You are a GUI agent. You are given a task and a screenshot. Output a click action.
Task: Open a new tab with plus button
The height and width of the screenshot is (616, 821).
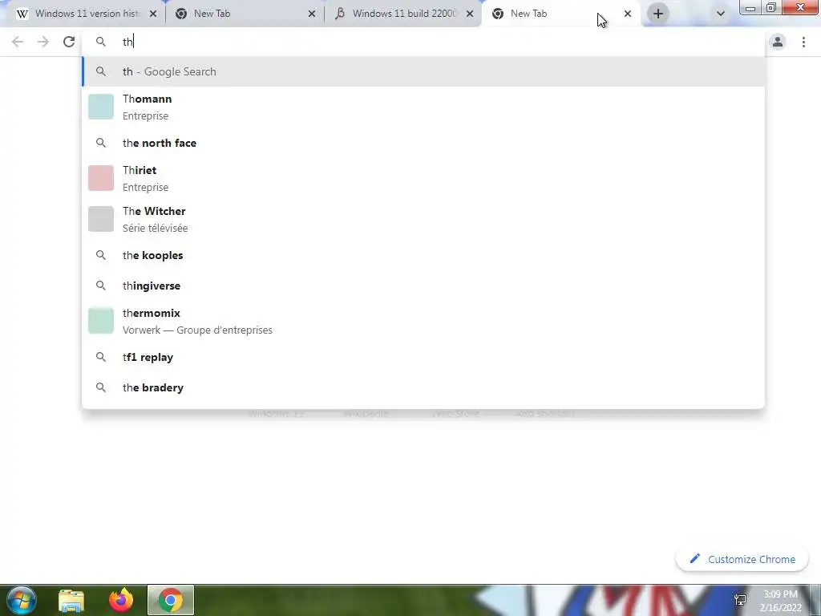coord(658,14)
